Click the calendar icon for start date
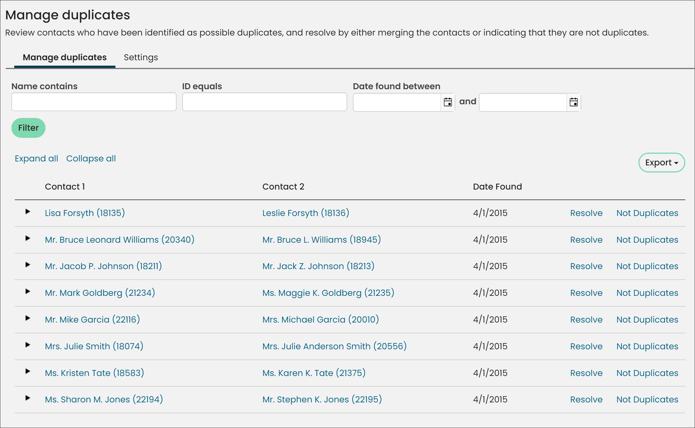The height and width of the screenshot is (428, 695). 447,102
